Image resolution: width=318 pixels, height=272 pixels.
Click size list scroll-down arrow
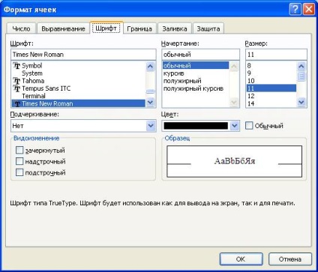point(301,102)
